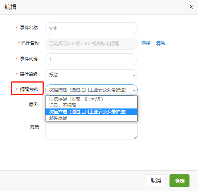Click the 取消 button
198x191 pixels.
click(x=156, y=181)
